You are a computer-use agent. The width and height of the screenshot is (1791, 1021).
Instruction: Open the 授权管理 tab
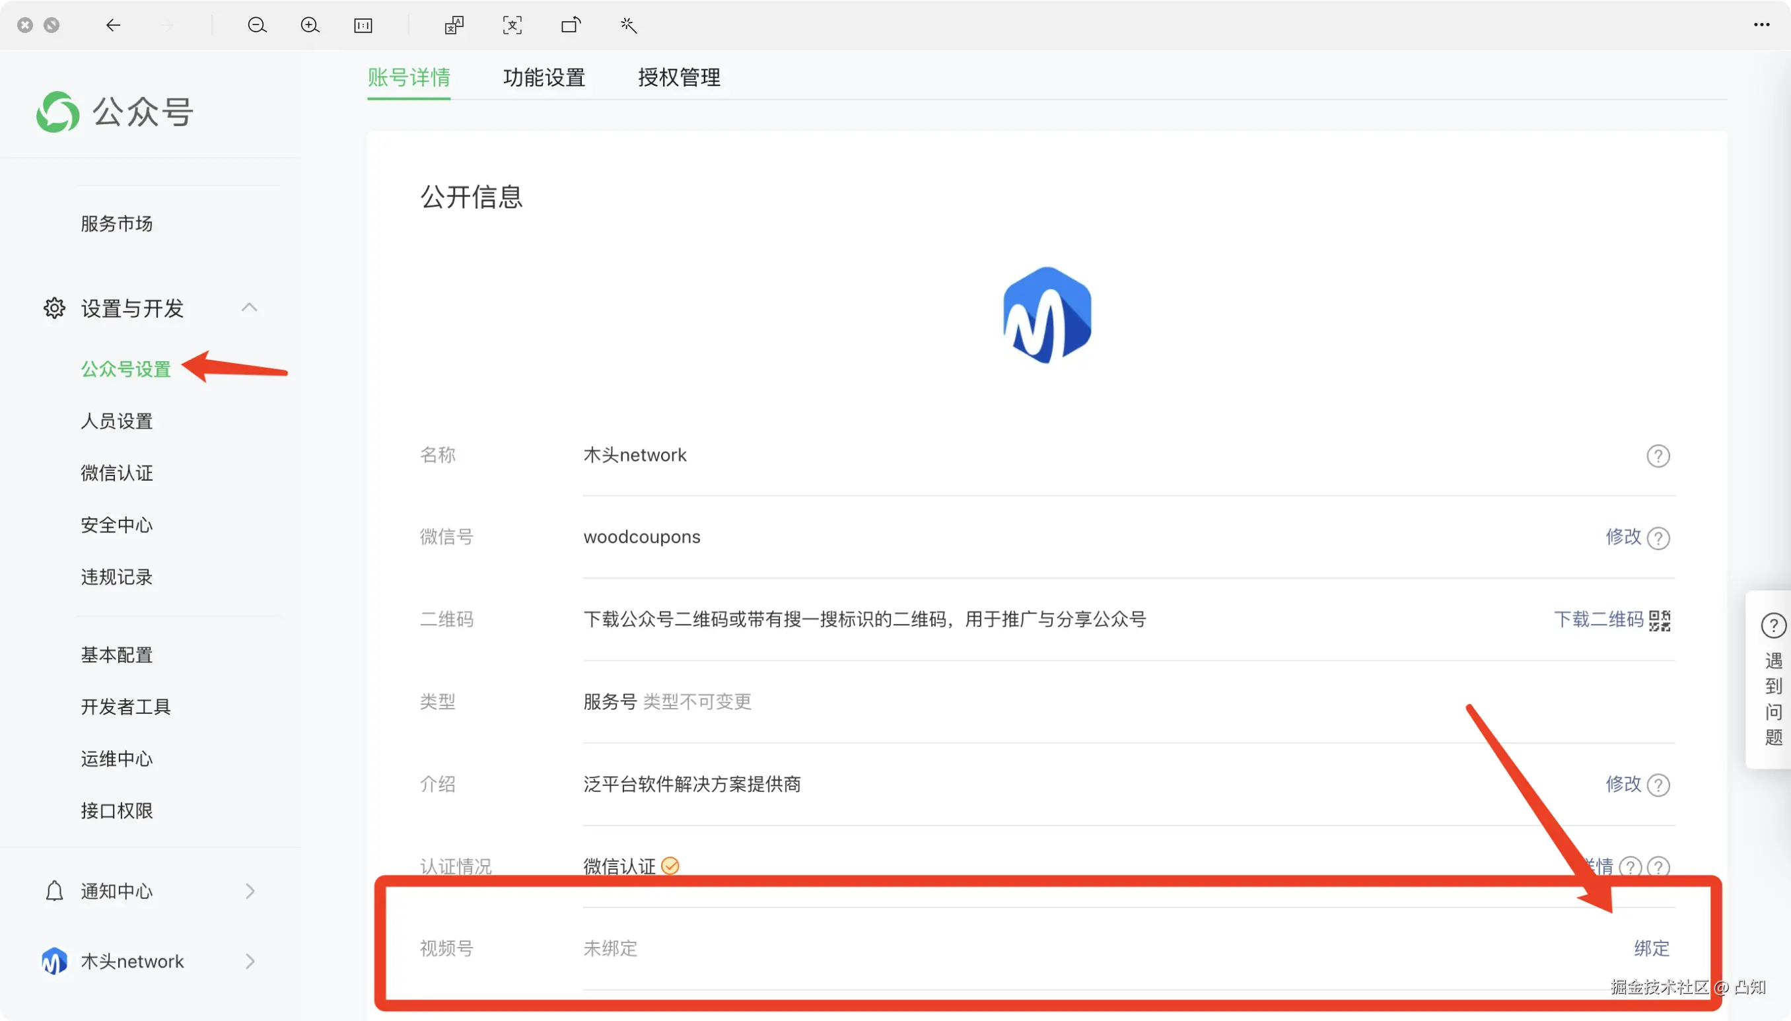tap(679, 77)
